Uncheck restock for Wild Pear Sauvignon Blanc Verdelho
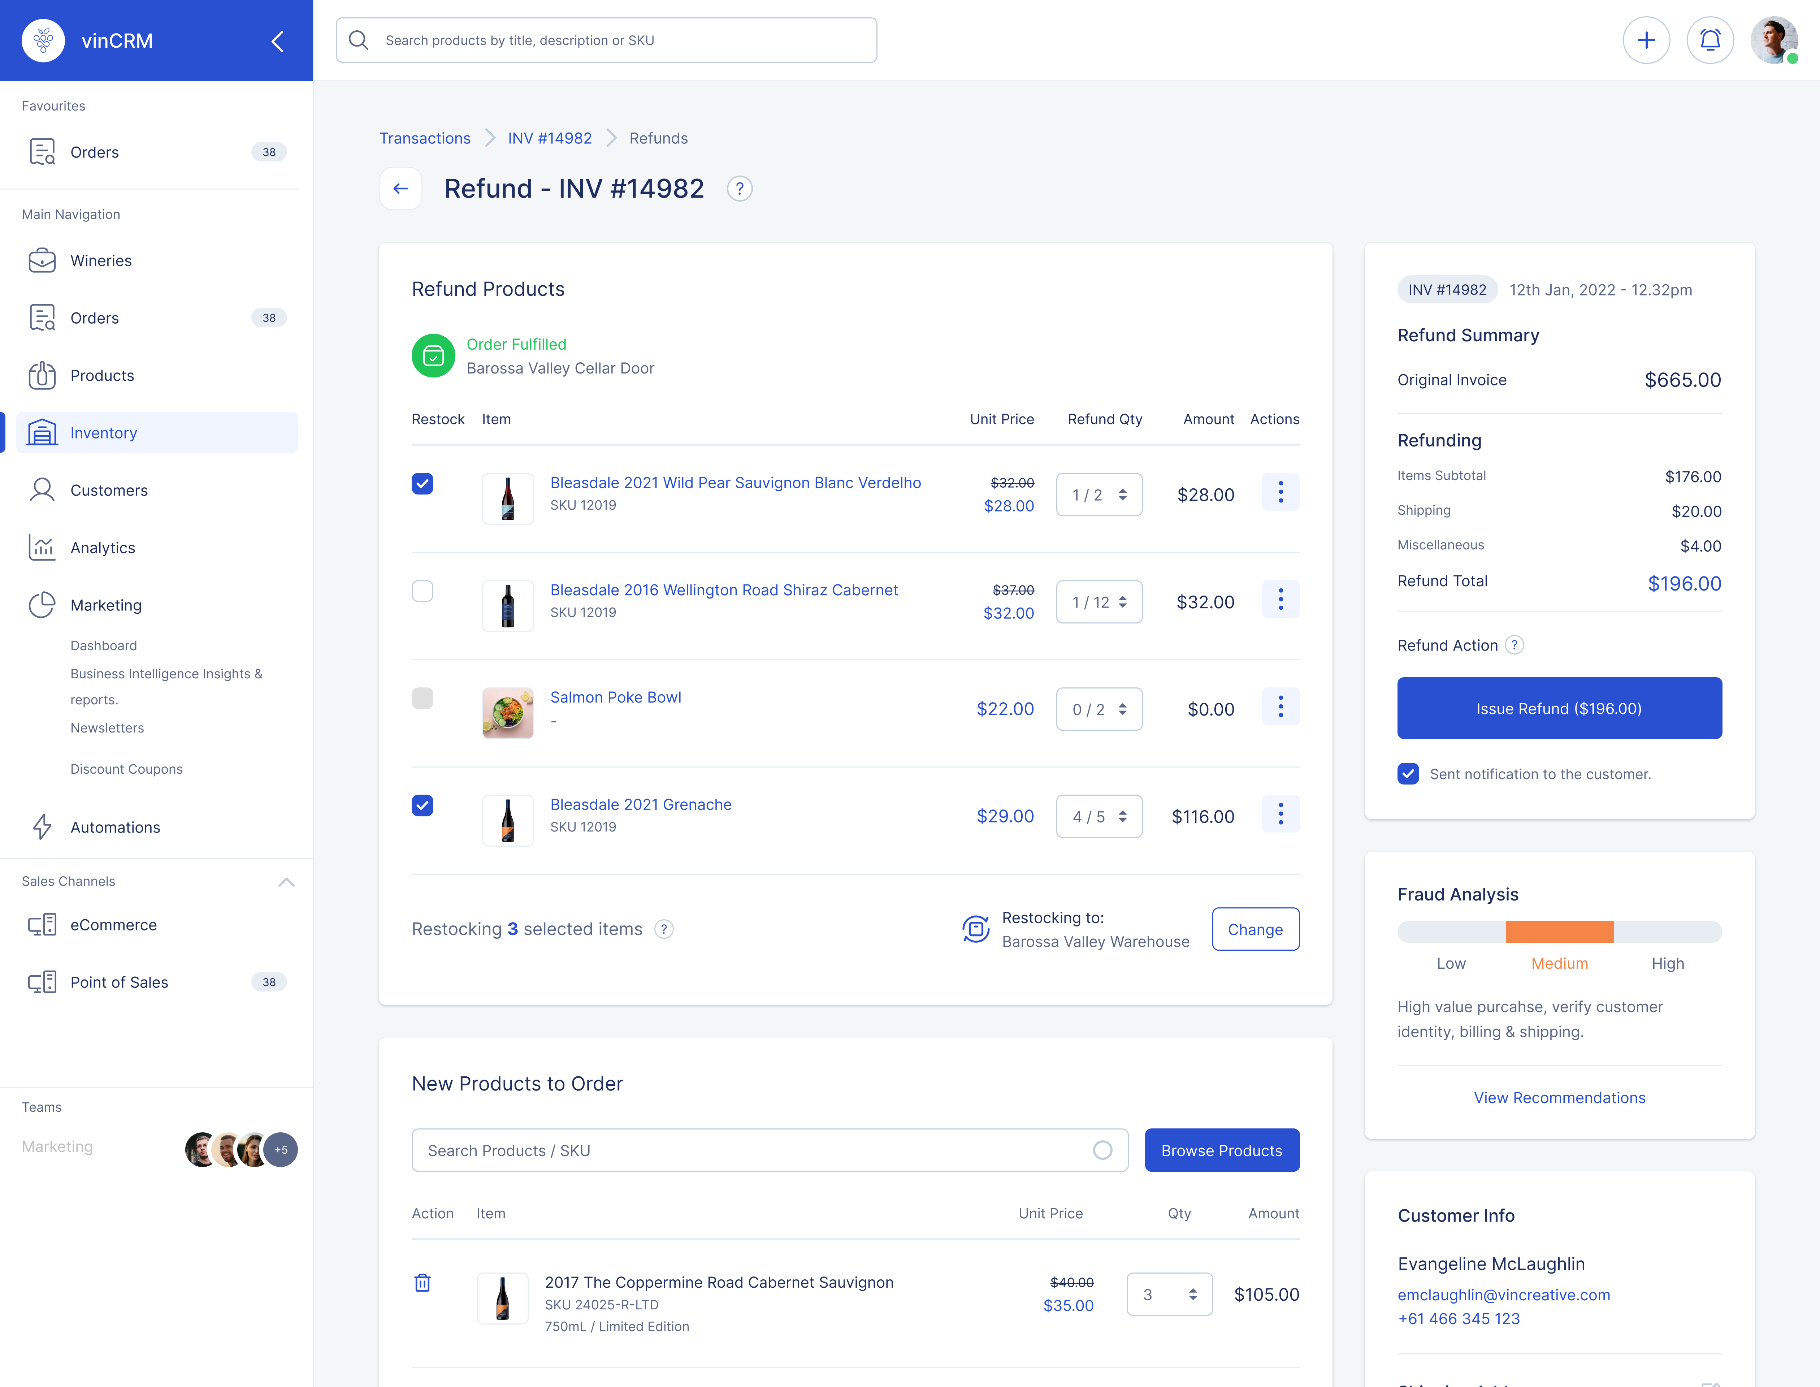Image resolution: width=1820 pixels, height=1387 pixels. (422, 484)
